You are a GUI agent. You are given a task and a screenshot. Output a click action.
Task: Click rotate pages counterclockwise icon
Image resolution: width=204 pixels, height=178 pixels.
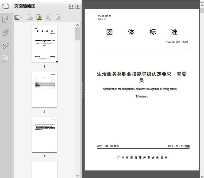49,17
